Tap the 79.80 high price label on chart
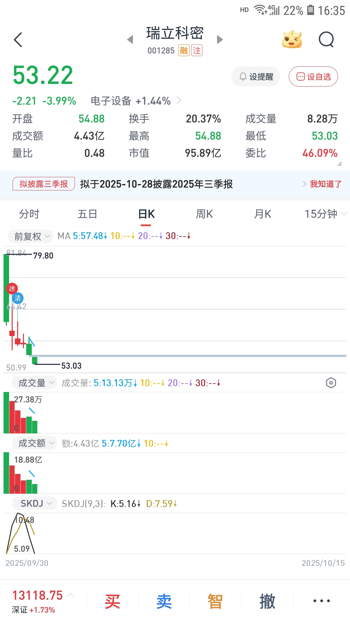350x622 pixels. [43, 256]
